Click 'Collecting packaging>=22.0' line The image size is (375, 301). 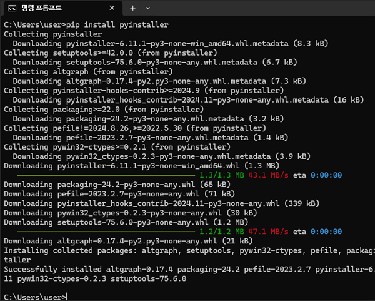click(x=104, y=109)
